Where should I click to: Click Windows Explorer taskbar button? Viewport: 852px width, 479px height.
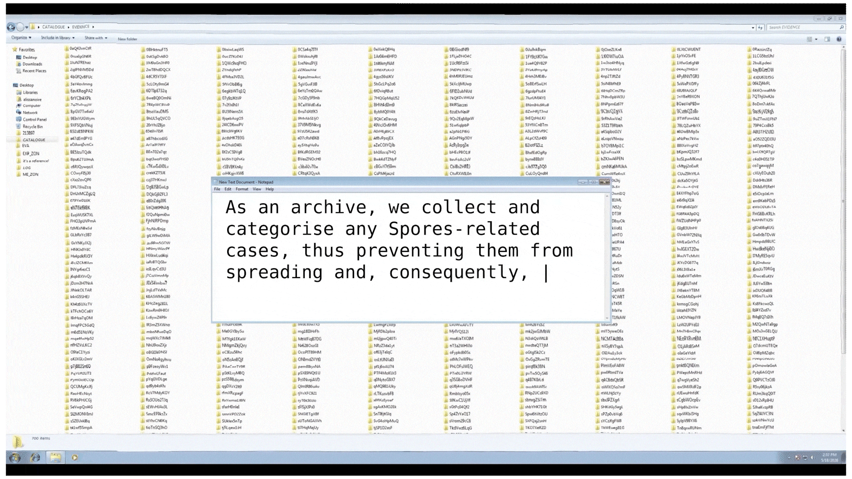pos(55,457)
